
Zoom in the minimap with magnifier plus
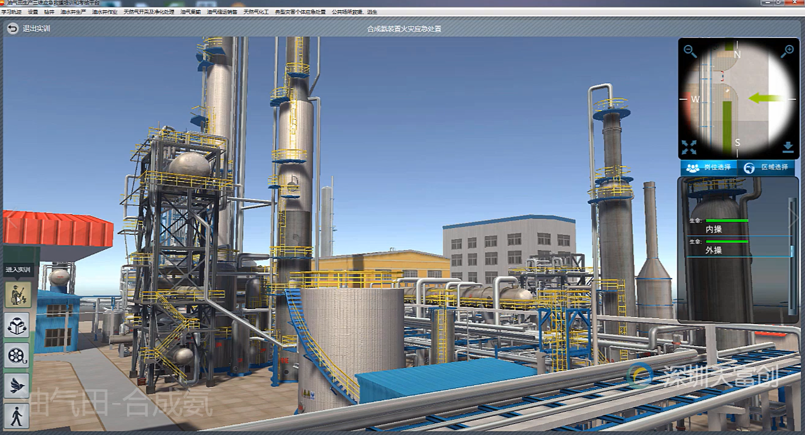tap(787, 51)
